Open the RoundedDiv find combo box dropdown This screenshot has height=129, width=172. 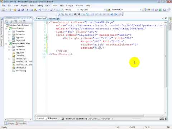pos(141,10)
